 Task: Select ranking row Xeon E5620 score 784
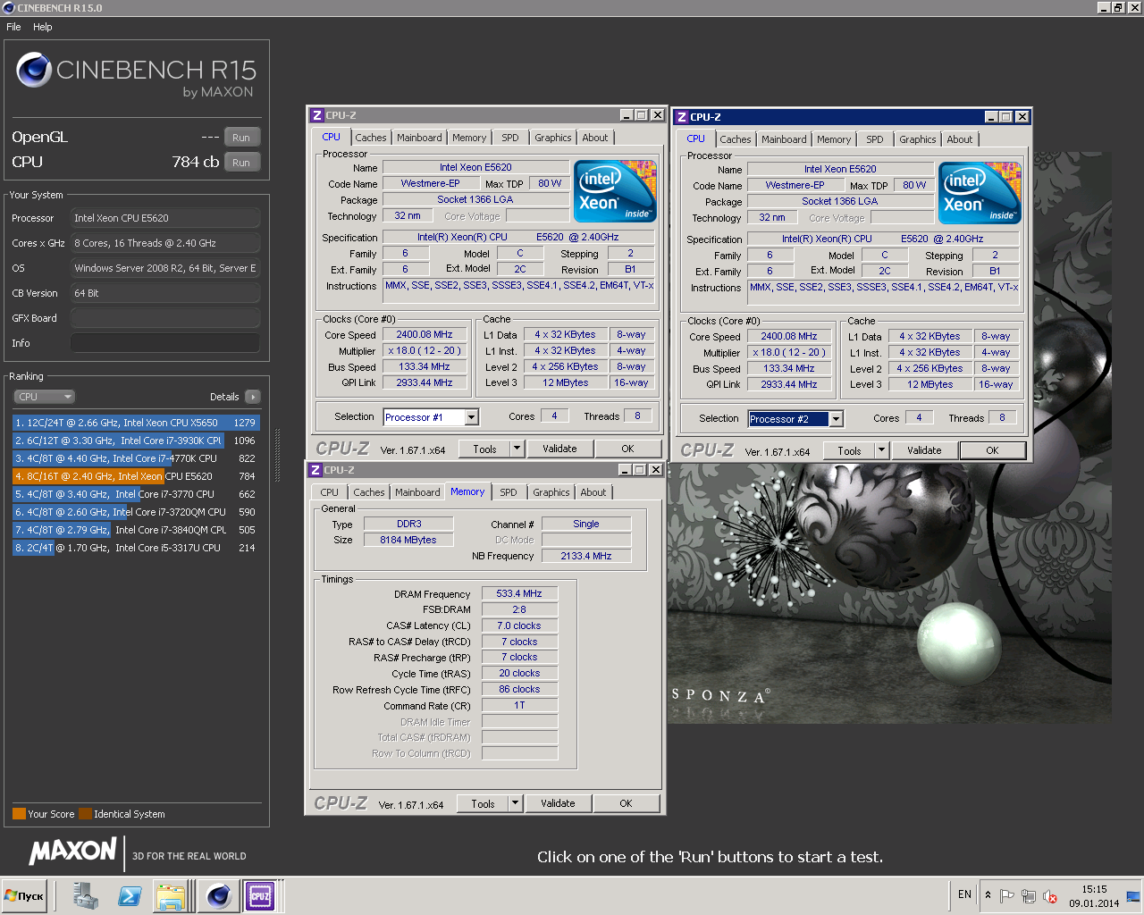(x=136, y=476)
